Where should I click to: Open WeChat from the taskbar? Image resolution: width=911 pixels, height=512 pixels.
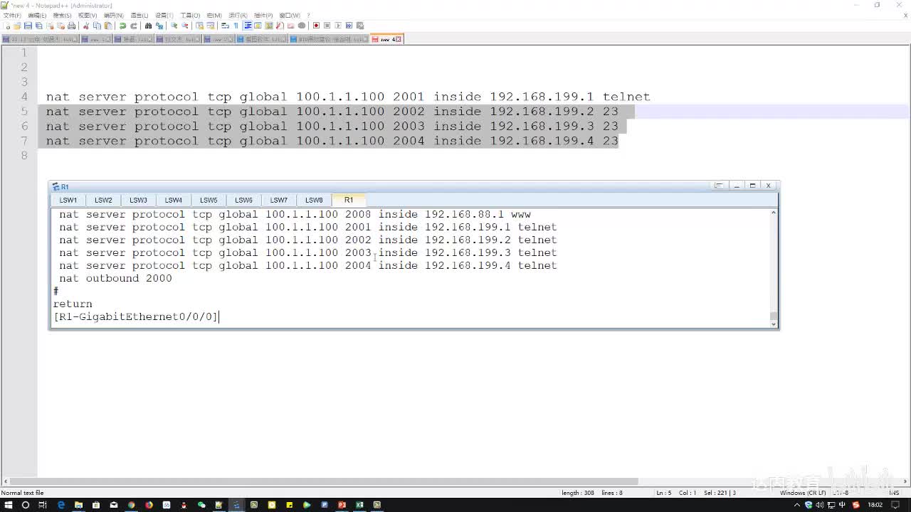(201, 505)
